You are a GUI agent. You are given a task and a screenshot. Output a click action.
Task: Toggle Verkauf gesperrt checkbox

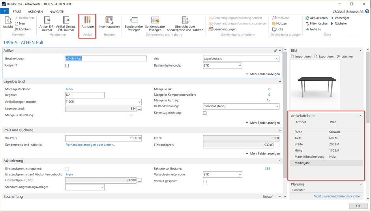(x=205, y=182)
